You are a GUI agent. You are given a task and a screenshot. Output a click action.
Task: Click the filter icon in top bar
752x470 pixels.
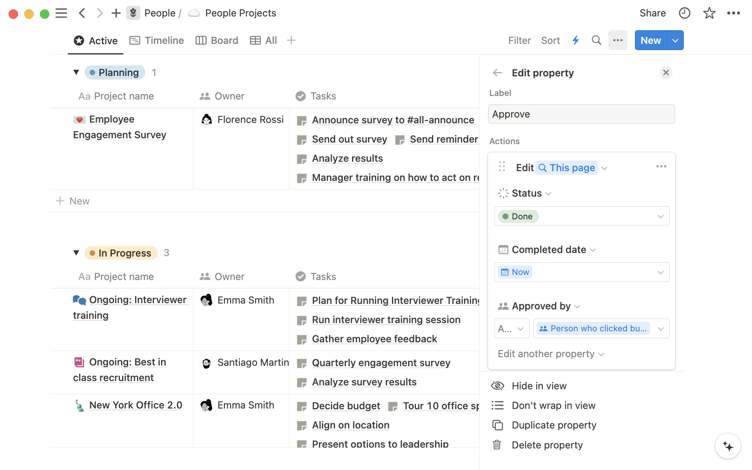point(519,40)
